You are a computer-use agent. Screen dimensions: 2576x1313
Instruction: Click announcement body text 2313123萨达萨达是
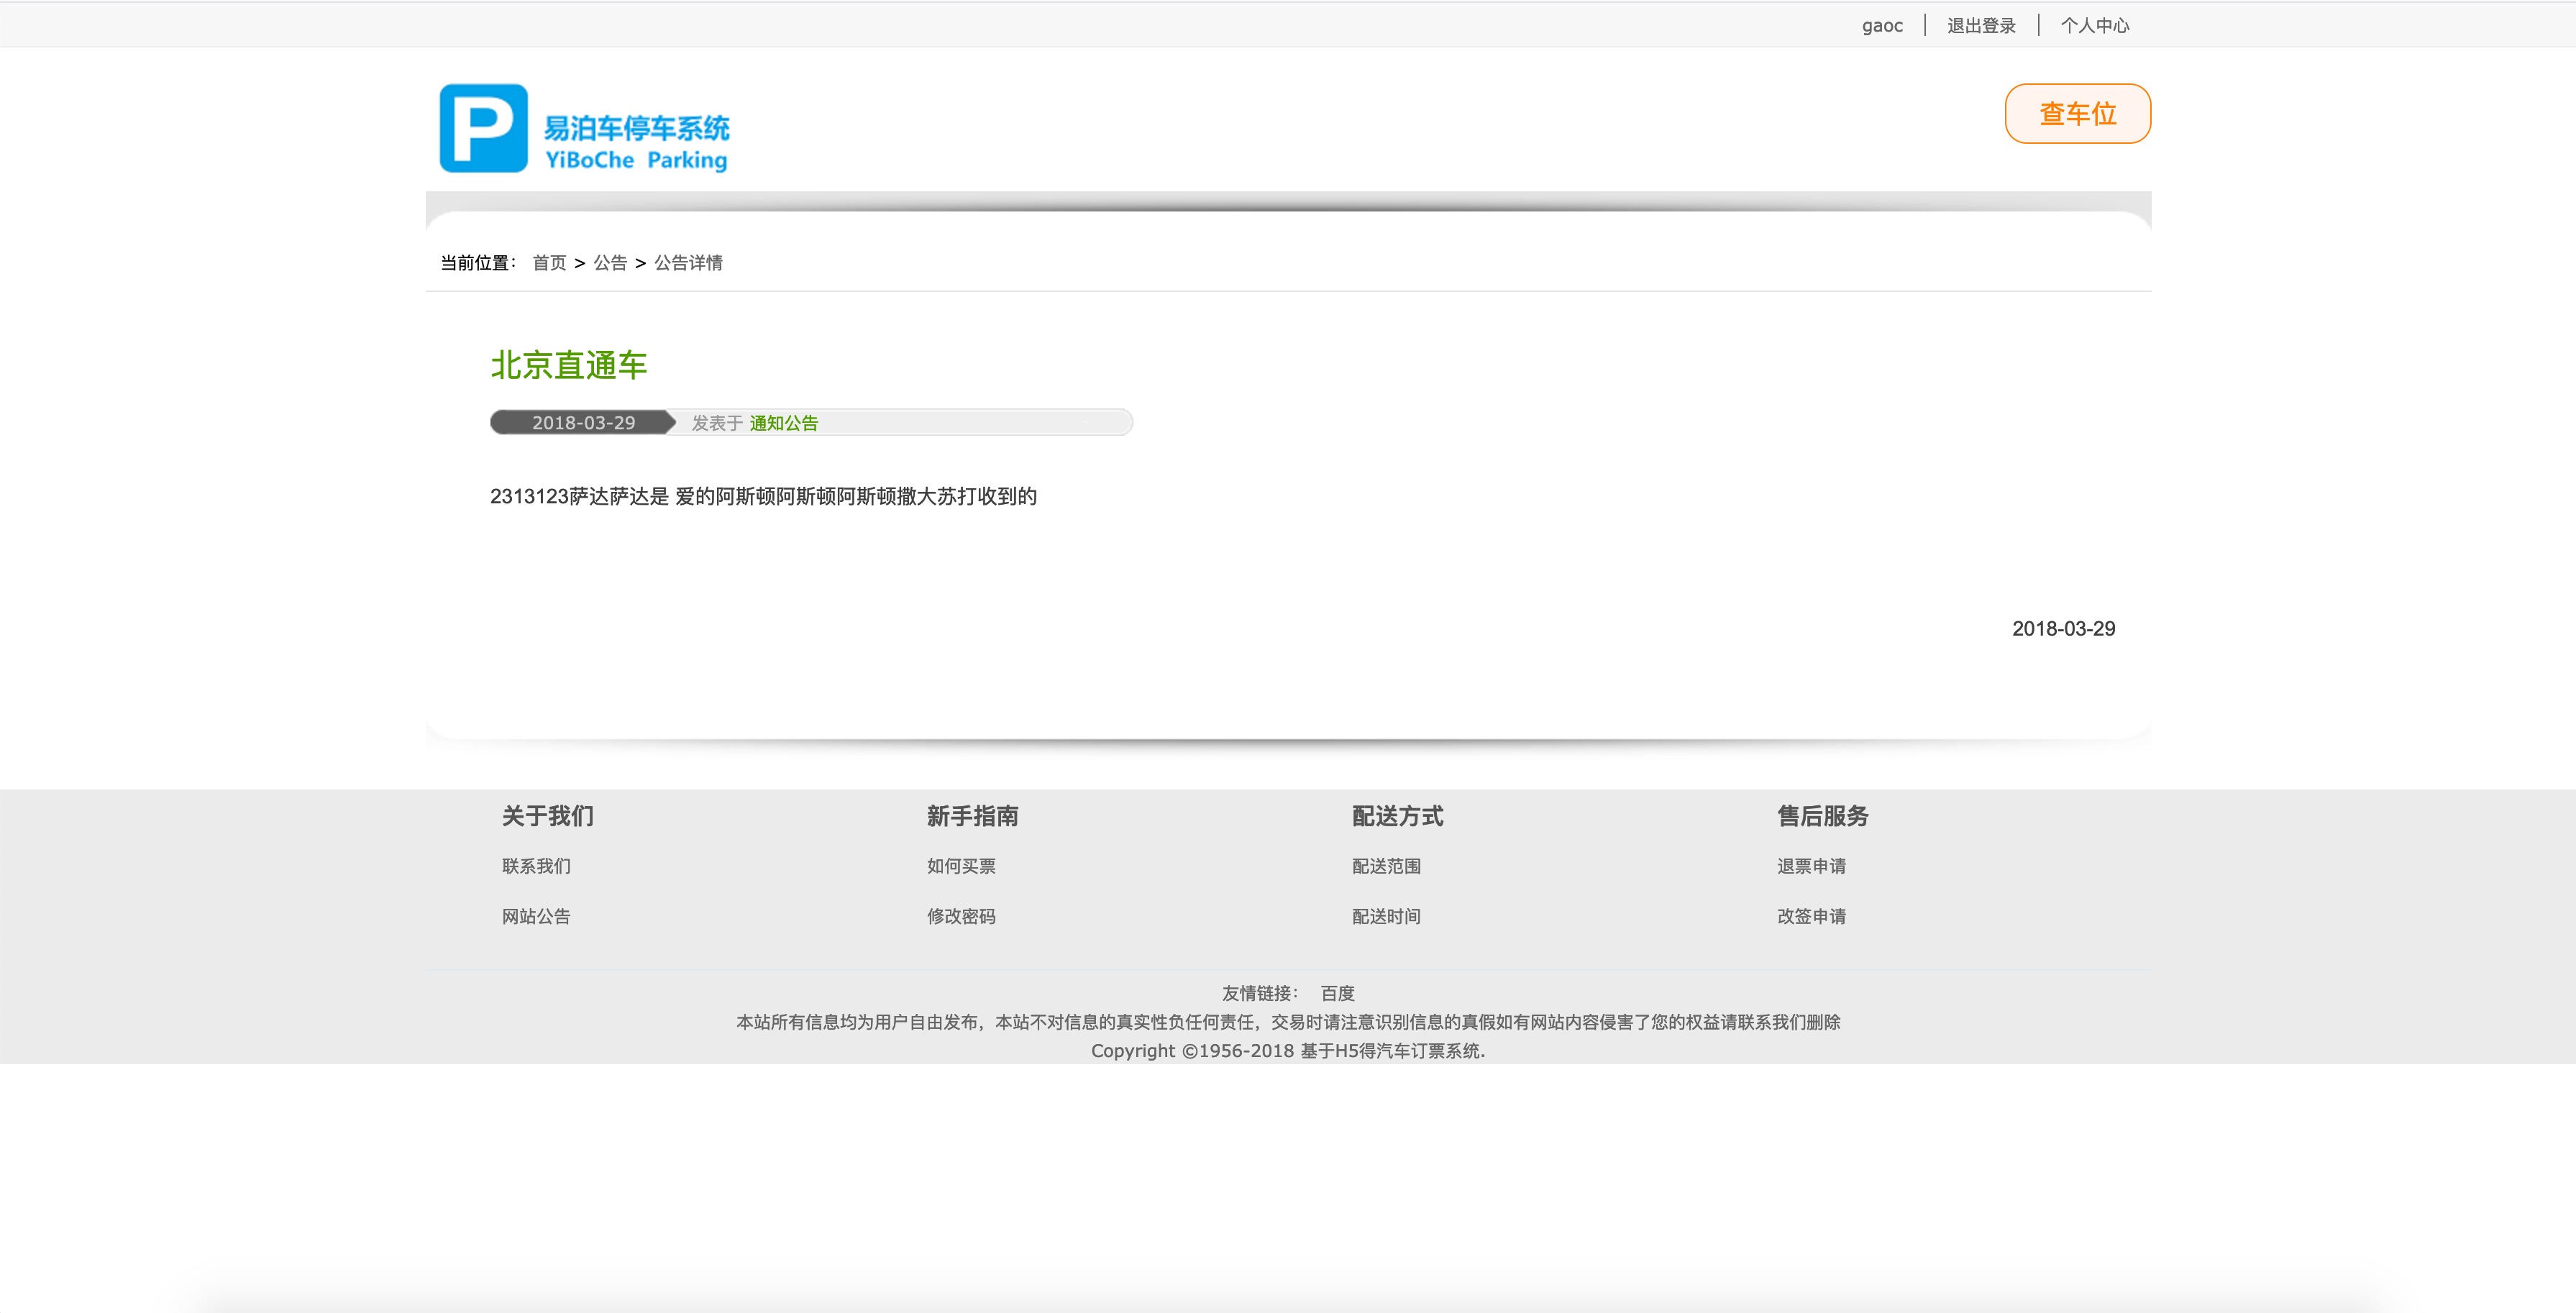pos(763,496)
